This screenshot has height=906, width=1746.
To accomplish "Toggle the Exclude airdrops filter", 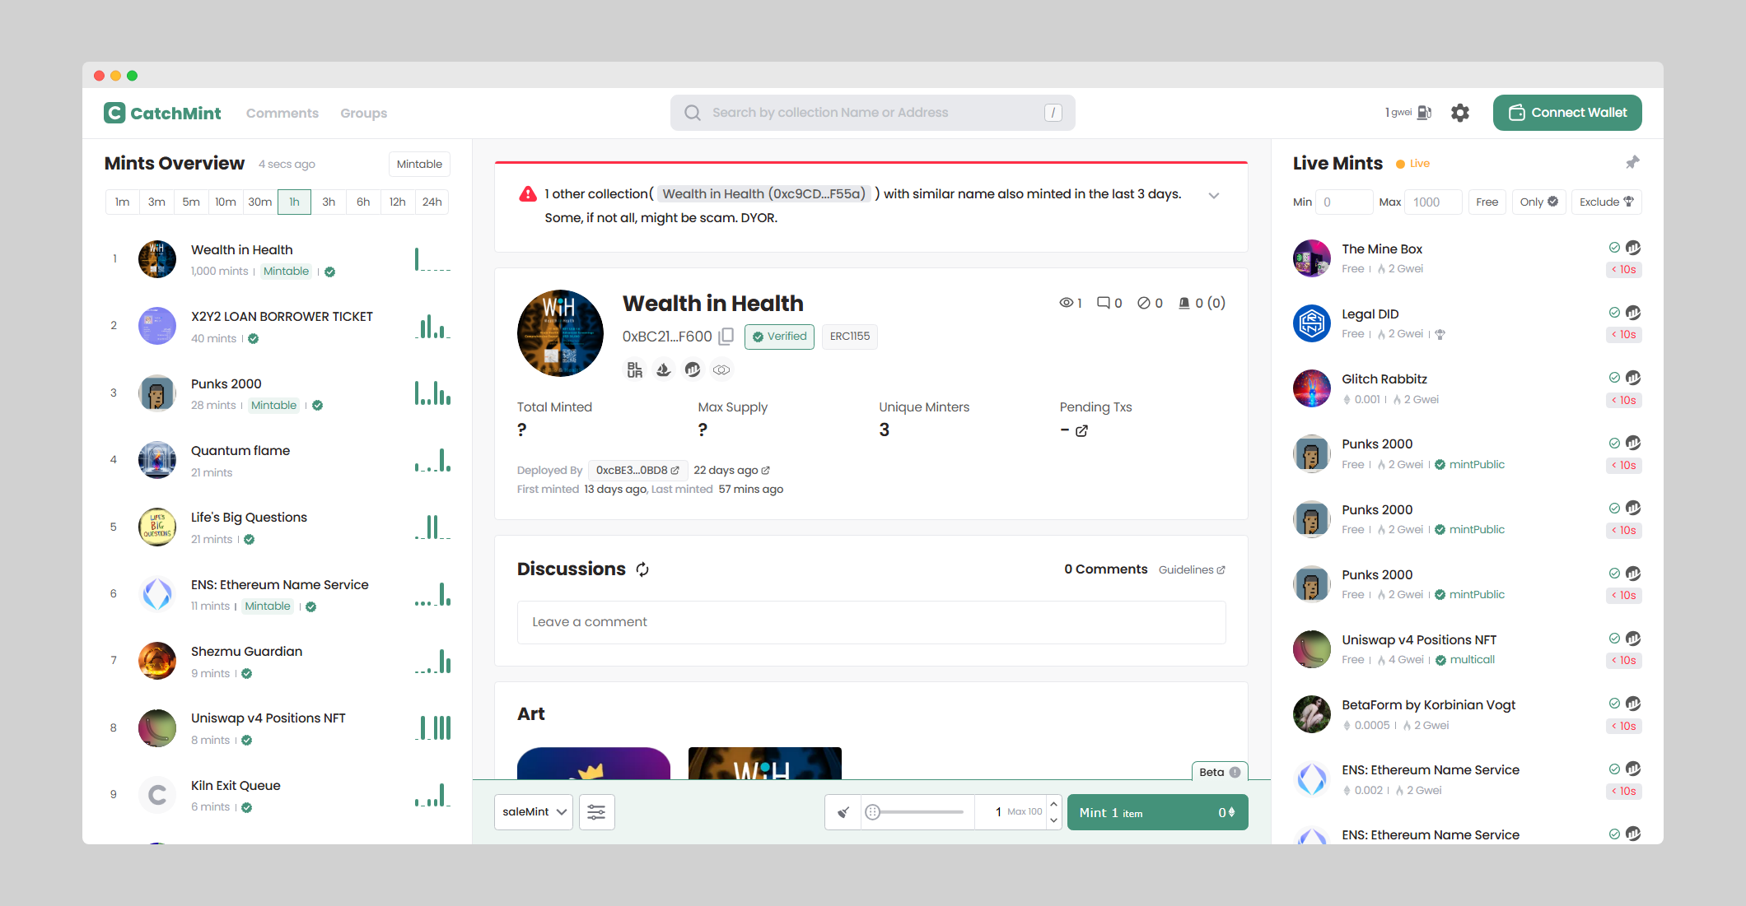I will pyautogui.click(x=1606, y=202).
